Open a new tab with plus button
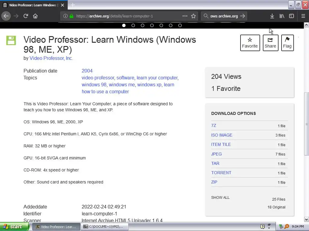This screenshot has width=309, height=231. [x=73, y=5]
